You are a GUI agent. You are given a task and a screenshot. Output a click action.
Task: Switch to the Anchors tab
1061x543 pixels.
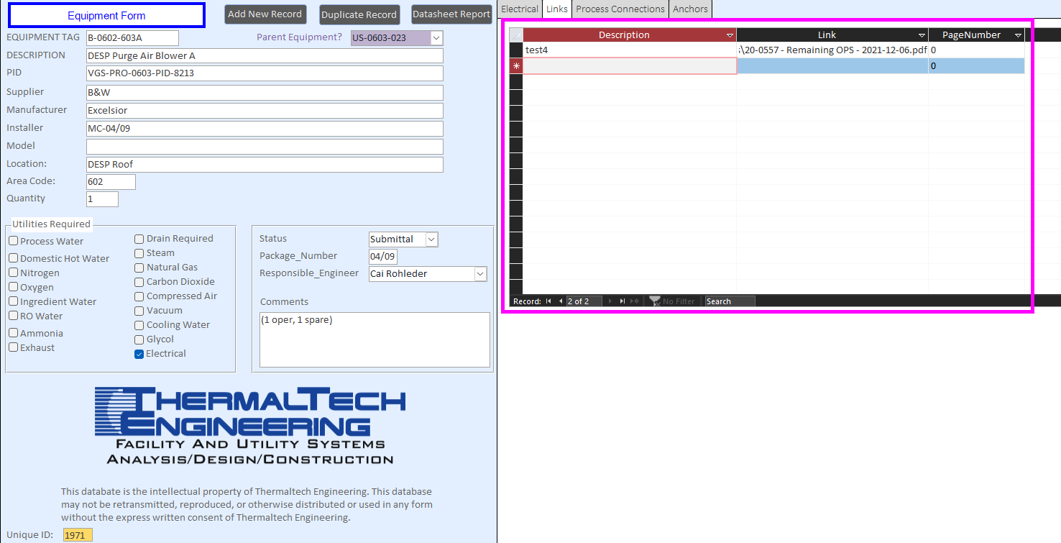click(691, 9)
